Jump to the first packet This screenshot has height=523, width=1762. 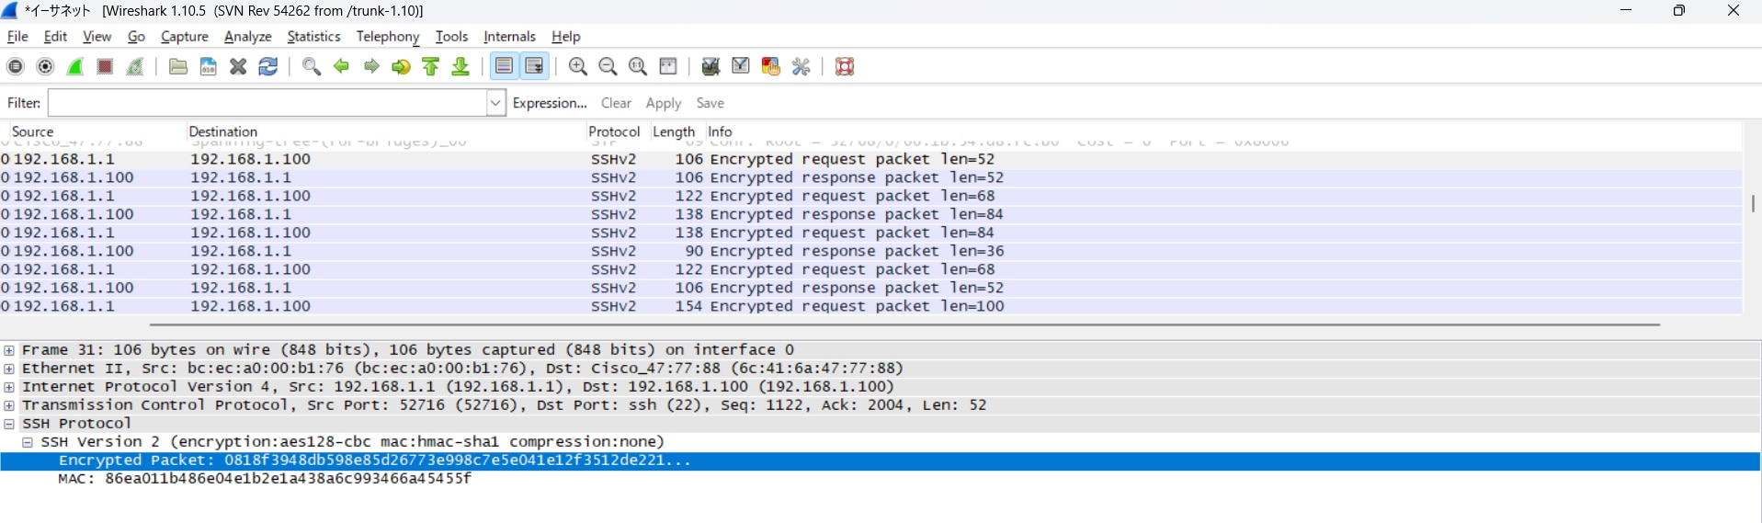click(x=431, y=66)
